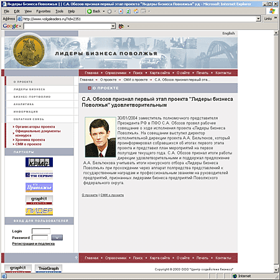Click the Password input field
The width and height of the screenshot is (280, 280).
40,238
